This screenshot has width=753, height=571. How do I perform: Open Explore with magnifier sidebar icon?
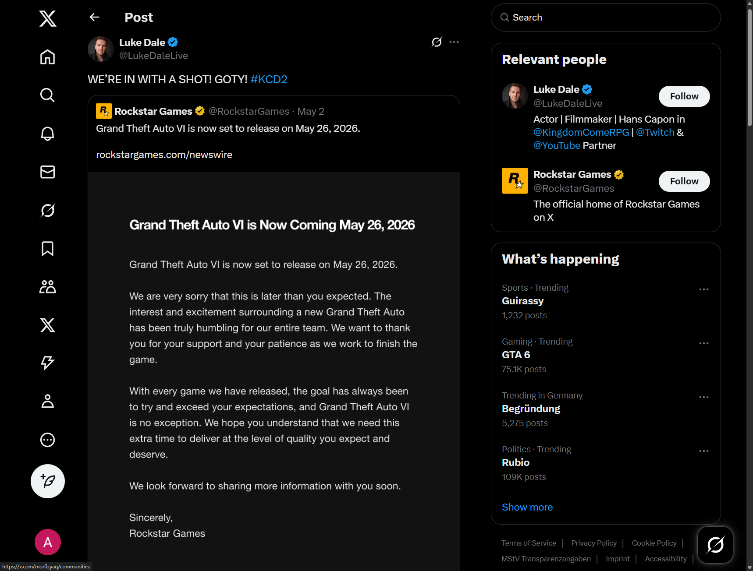pyautogui.click(x=47, y=95)
